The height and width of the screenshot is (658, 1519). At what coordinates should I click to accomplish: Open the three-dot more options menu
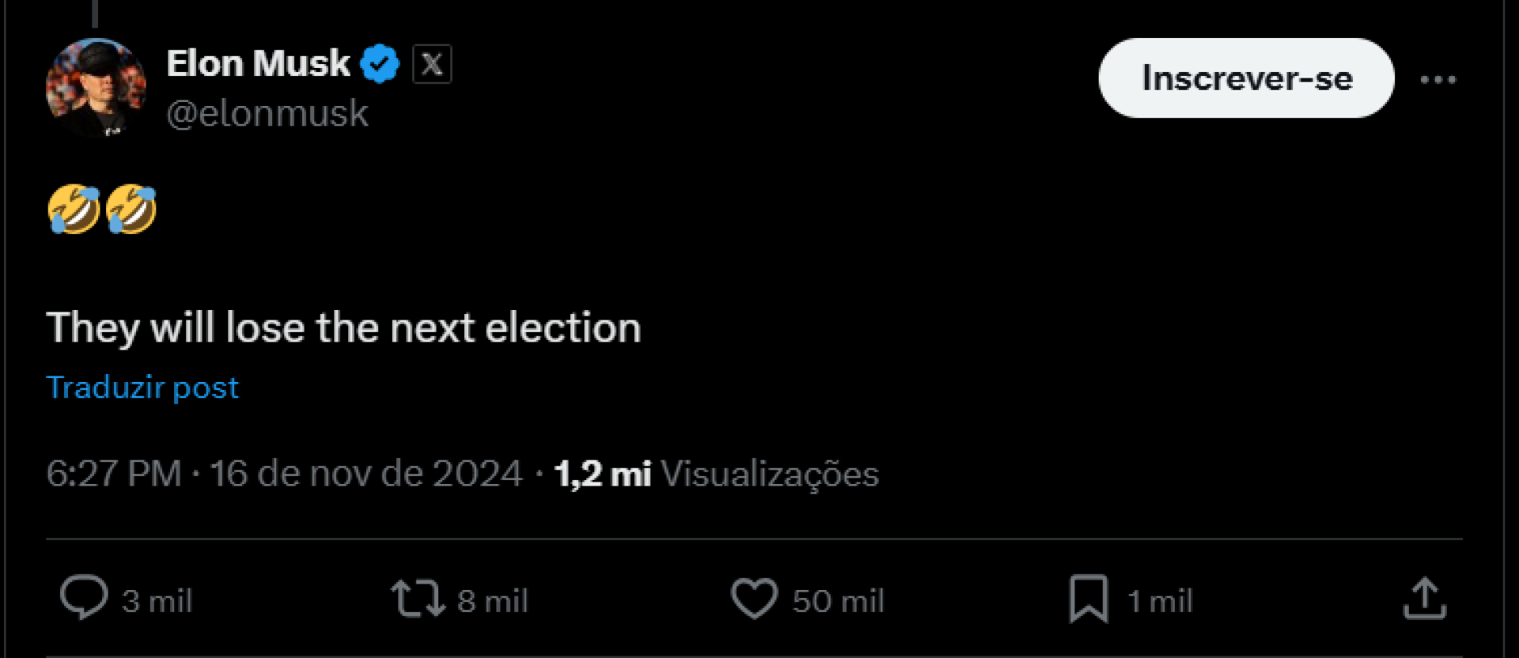1438,80
